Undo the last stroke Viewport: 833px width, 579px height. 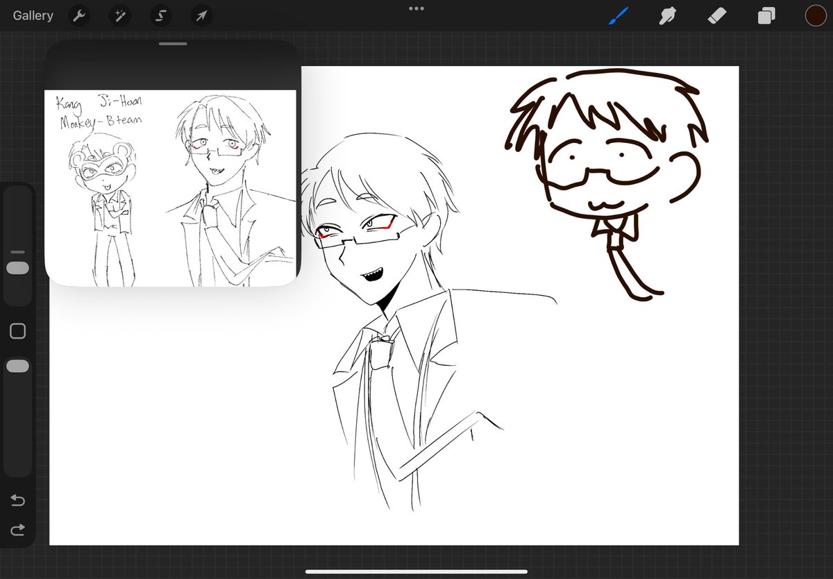(18, 500)
